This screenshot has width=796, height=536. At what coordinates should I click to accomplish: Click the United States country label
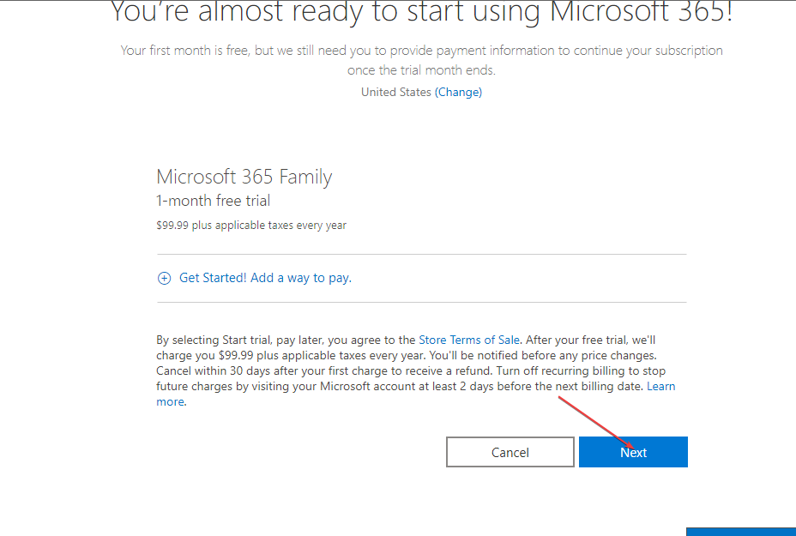[x=395, y=92]
